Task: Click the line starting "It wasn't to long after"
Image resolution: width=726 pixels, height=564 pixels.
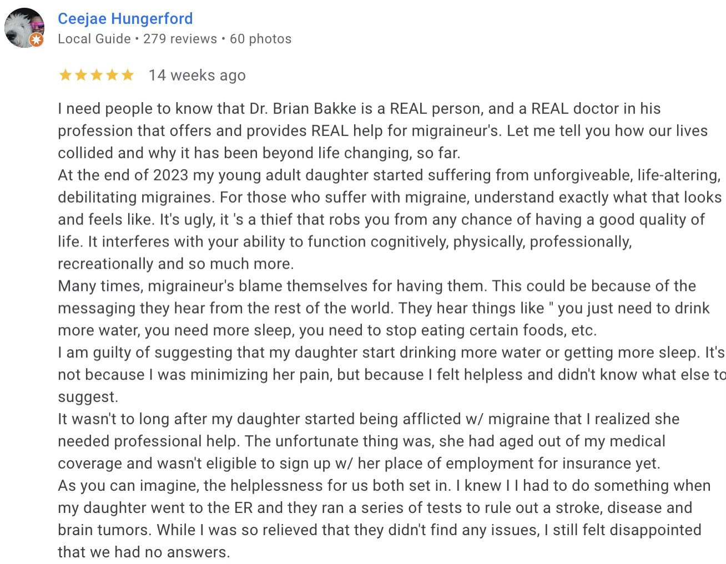Action: tap(369, 419)
